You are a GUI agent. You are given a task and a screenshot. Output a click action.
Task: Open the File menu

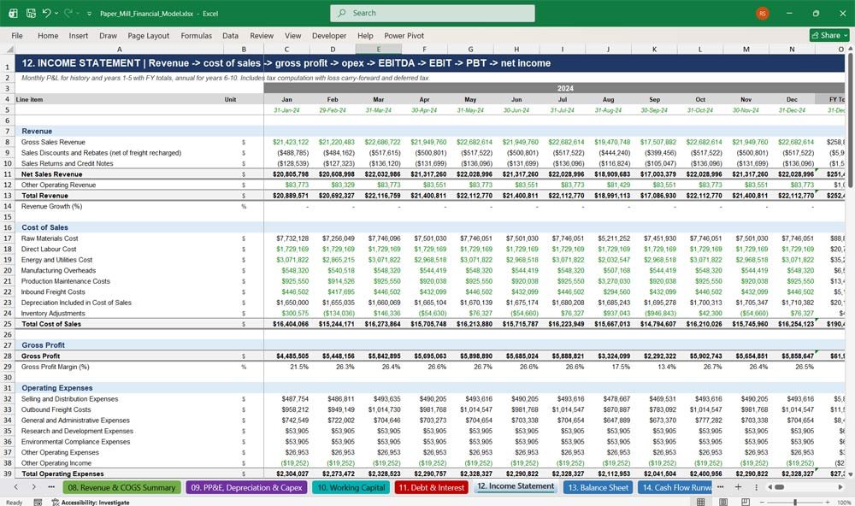(x=17, y=35)
